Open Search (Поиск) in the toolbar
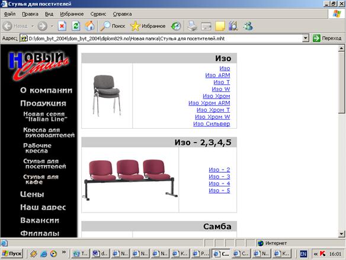 click(113, 26)
